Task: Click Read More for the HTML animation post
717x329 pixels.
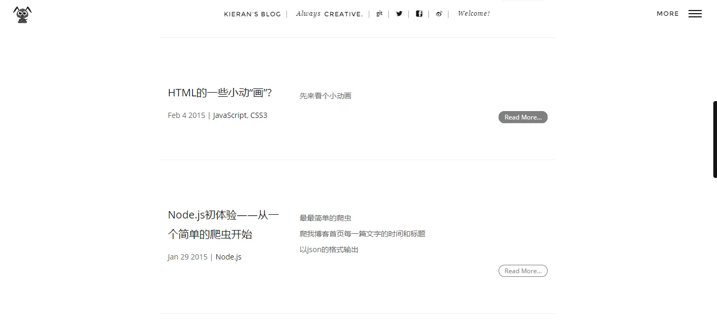Action: [523, 117]
